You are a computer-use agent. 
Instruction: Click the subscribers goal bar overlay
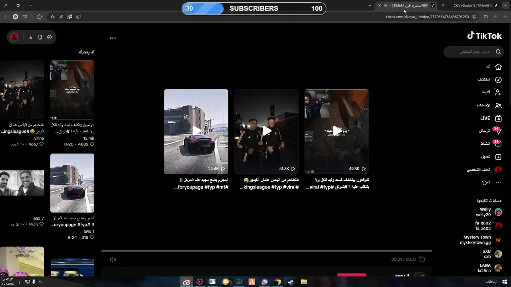[254, 8]
